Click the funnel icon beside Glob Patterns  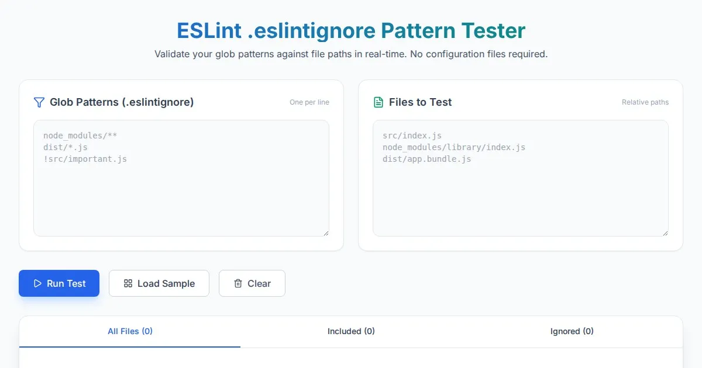(x=39, y=102)
